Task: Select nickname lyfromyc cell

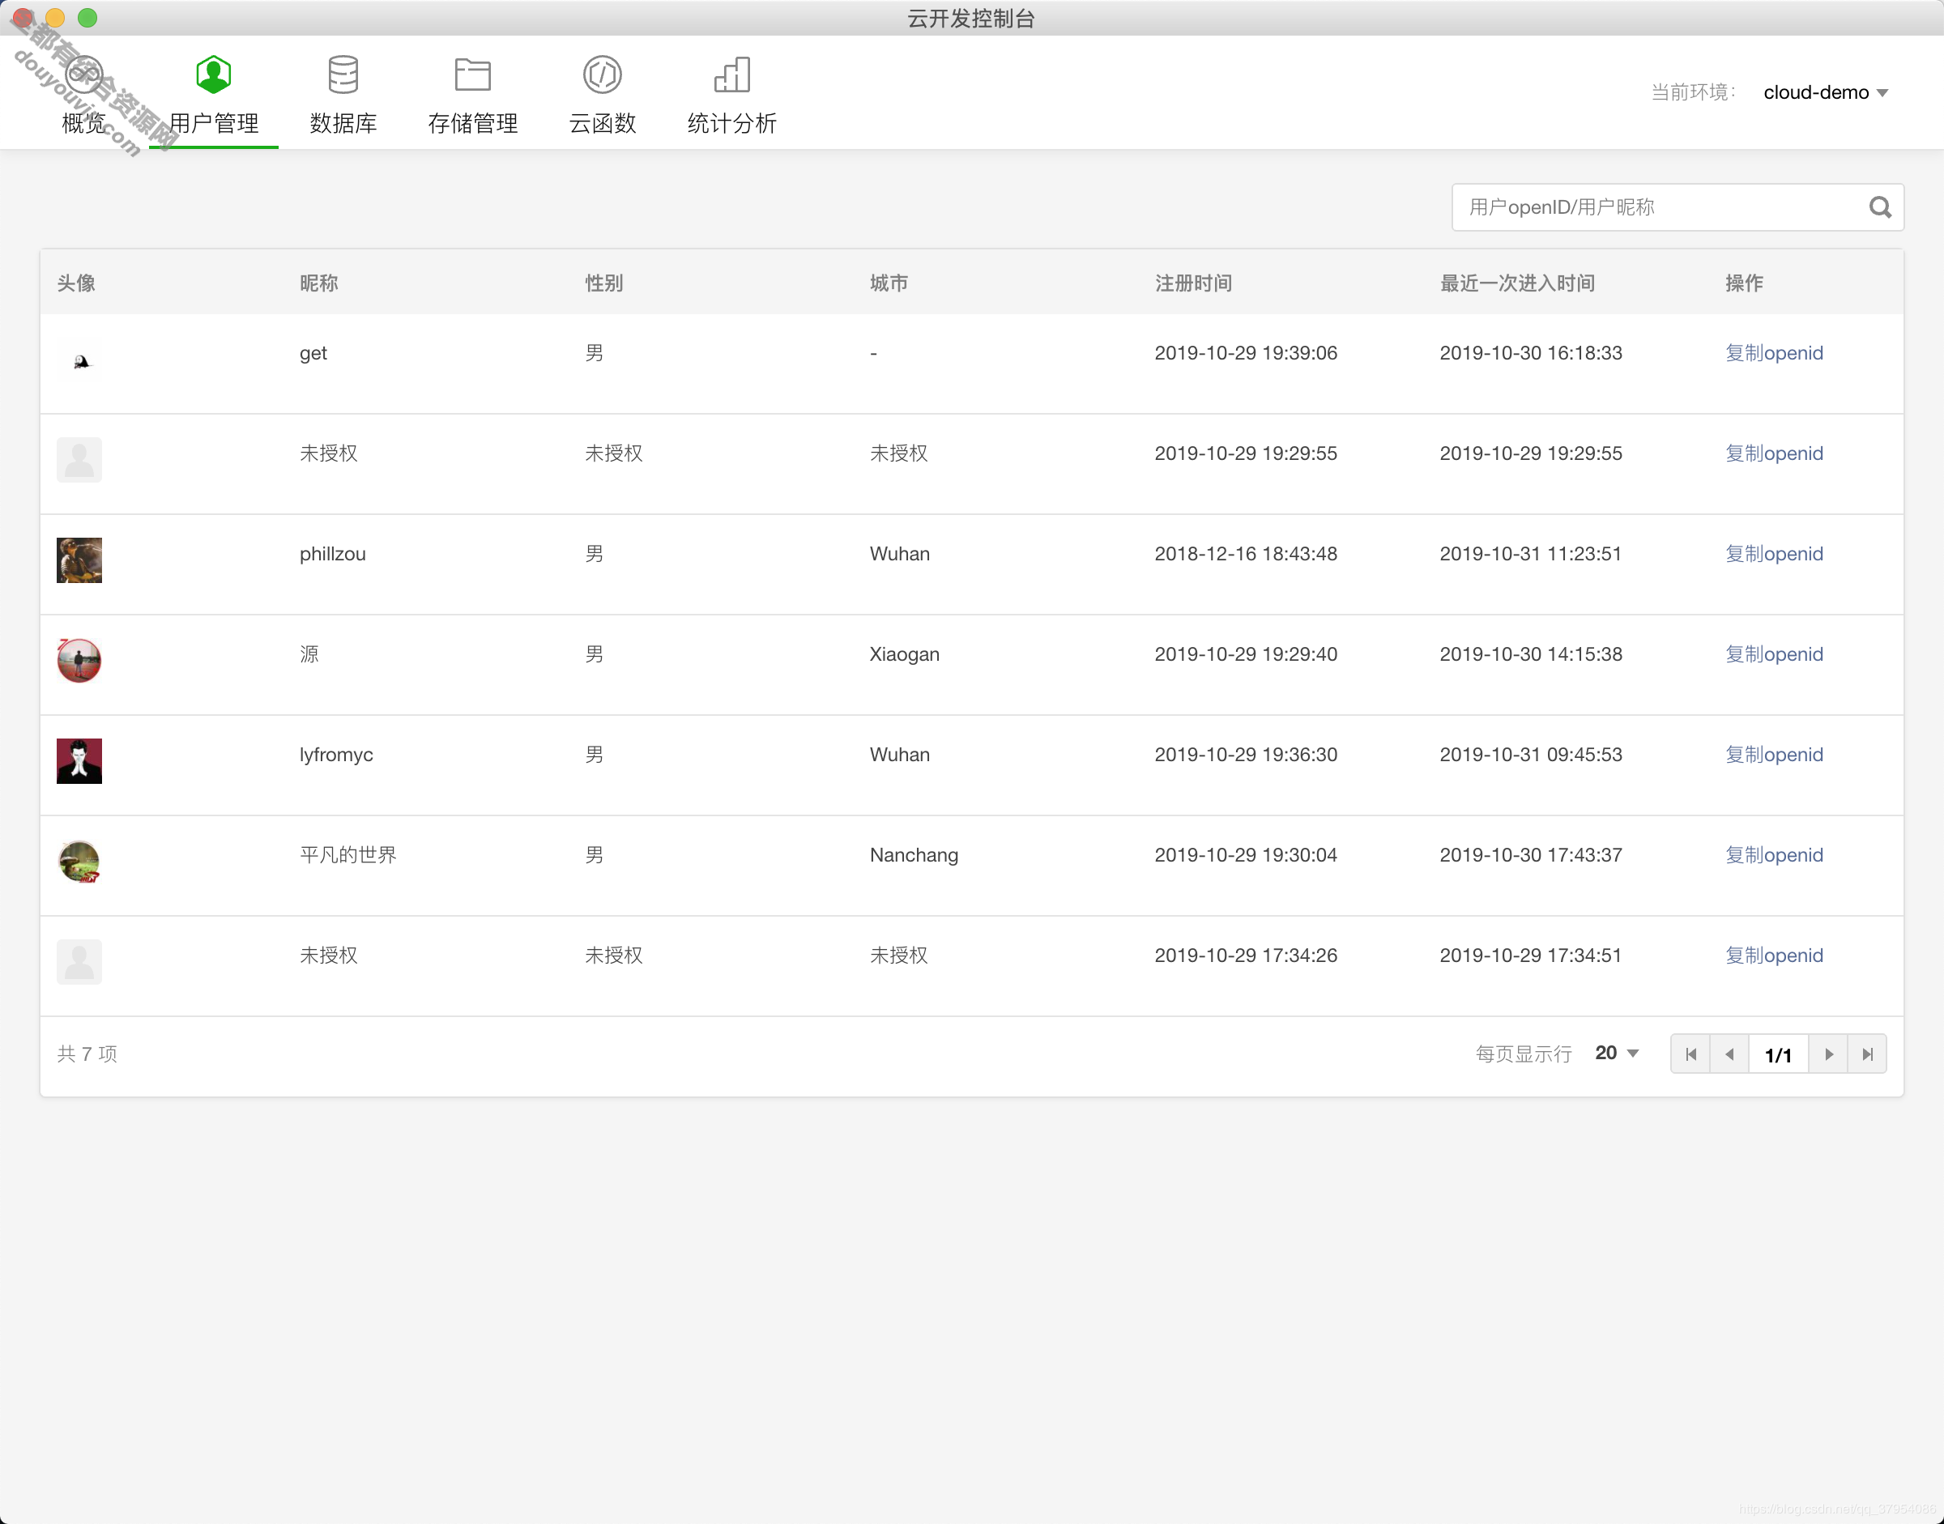Action: 335,755
